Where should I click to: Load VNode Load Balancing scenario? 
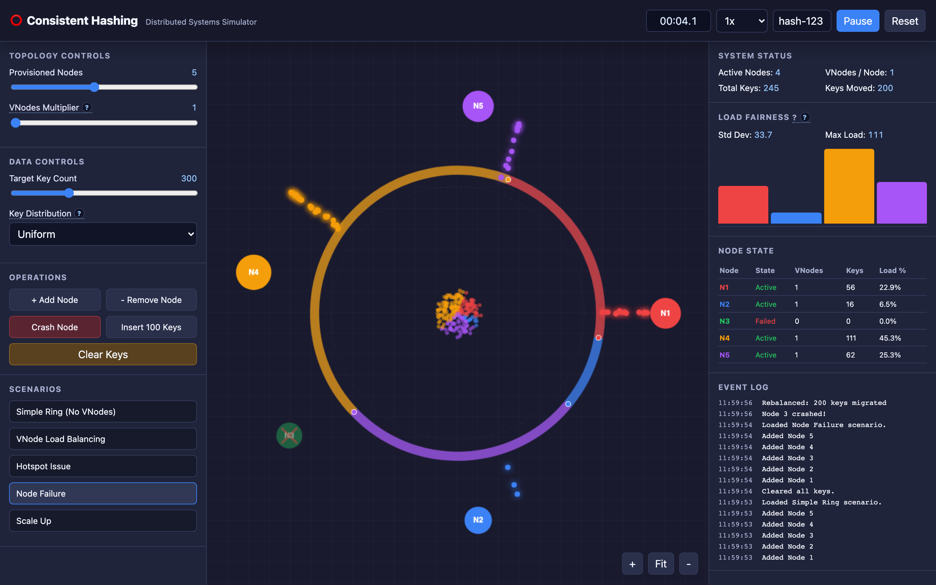(103, 439)
